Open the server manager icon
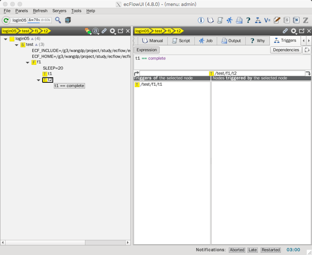 68,20
